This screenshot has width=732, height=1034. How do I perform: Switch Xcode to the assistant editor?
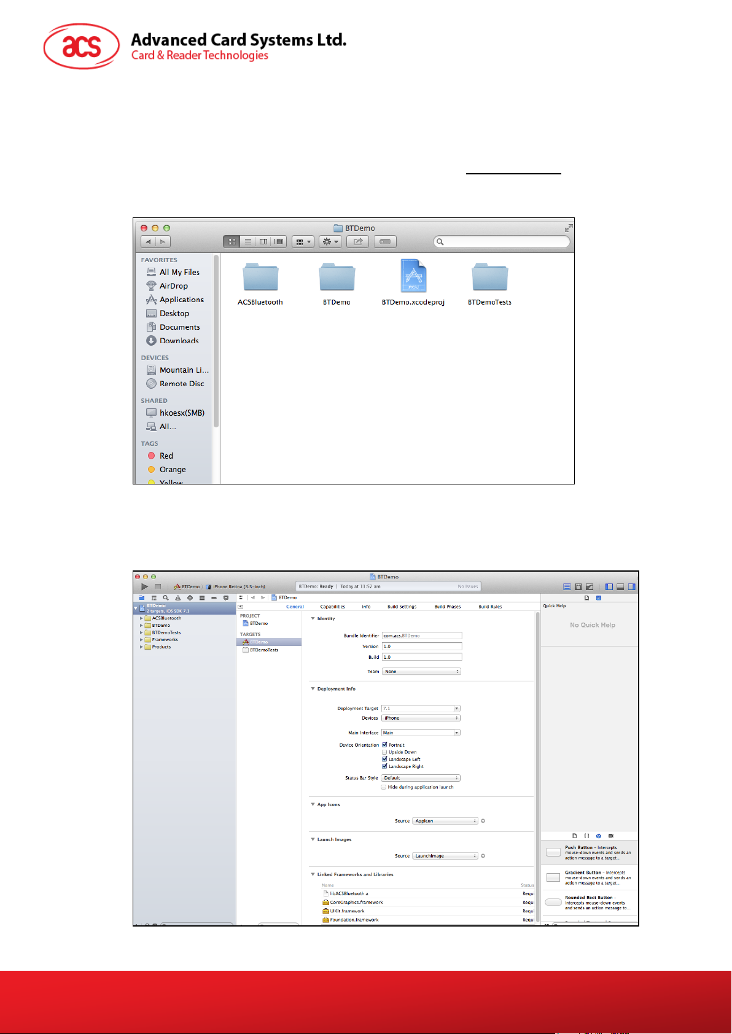[x=578, y=586]
